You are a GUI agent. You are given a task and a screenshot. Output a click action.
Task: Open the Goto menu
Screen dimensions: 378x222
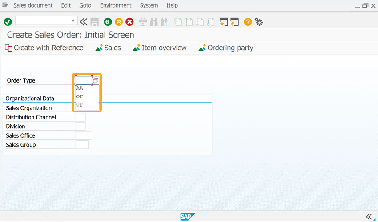(85, 5)
